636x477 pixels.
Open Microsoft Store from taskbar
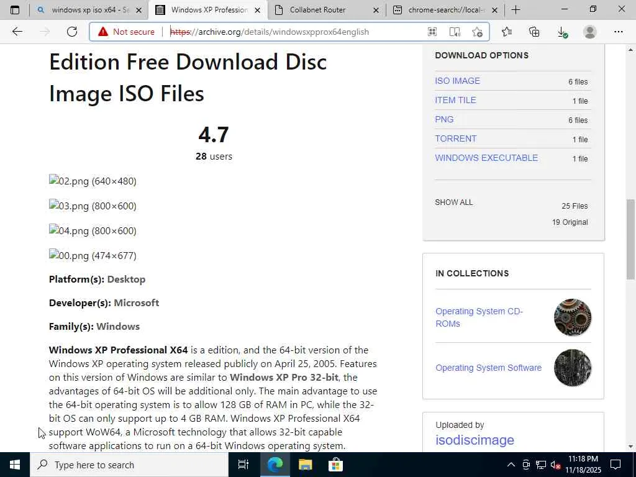point(335,465)
